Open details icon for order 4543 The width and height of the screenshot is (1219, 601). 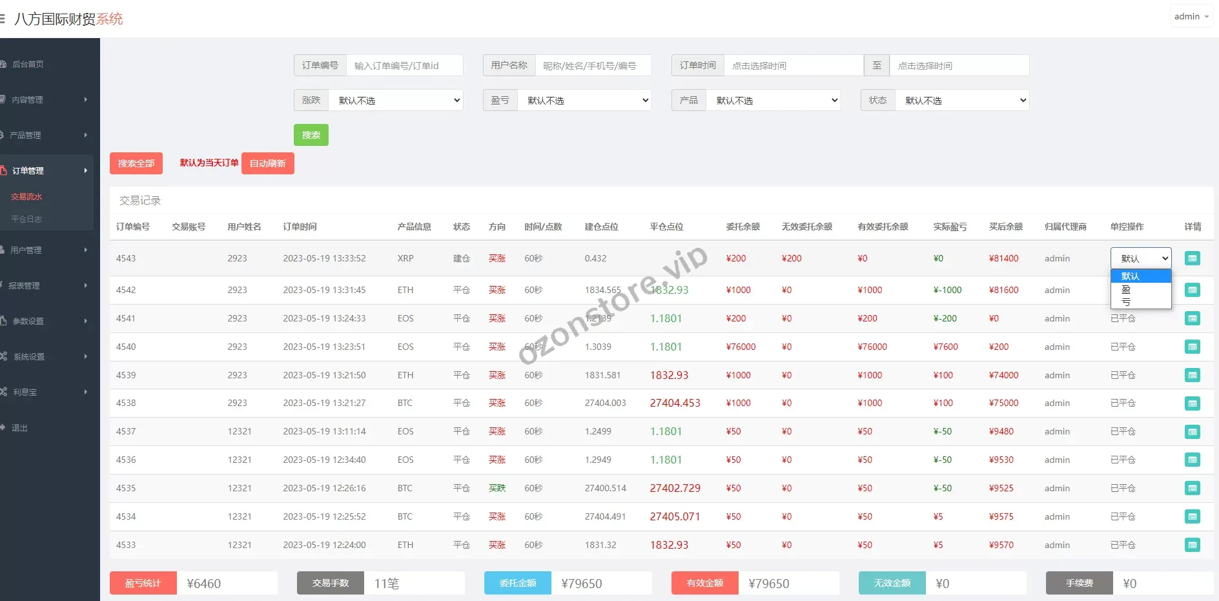click(1192, 258)
